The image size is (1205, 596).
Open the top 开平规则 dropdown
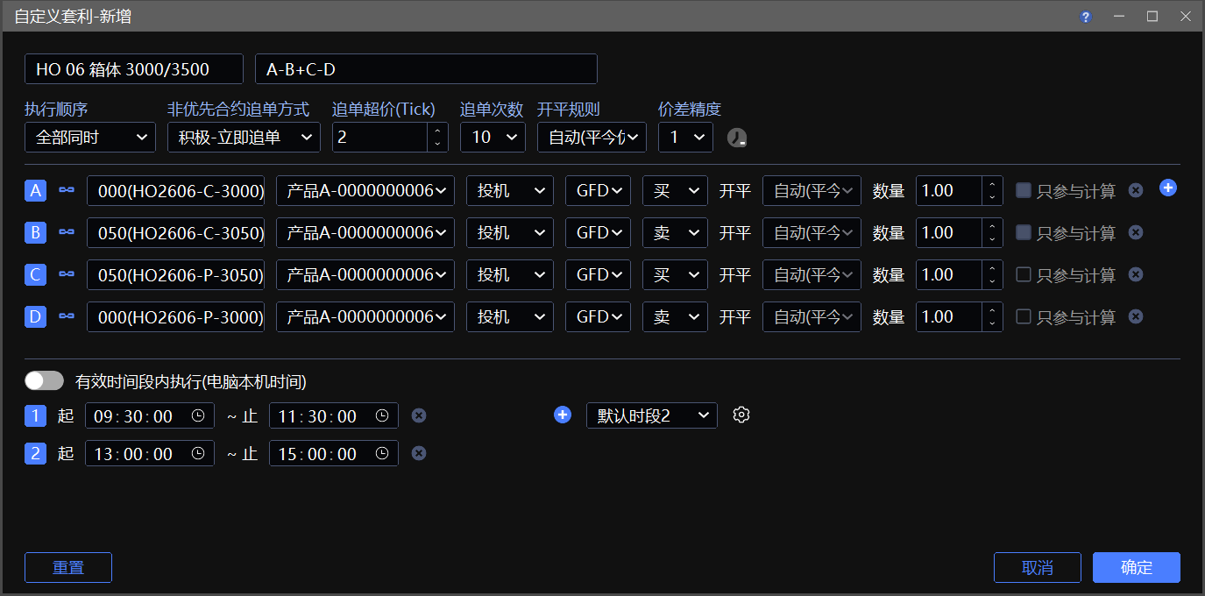pos(592,138)
